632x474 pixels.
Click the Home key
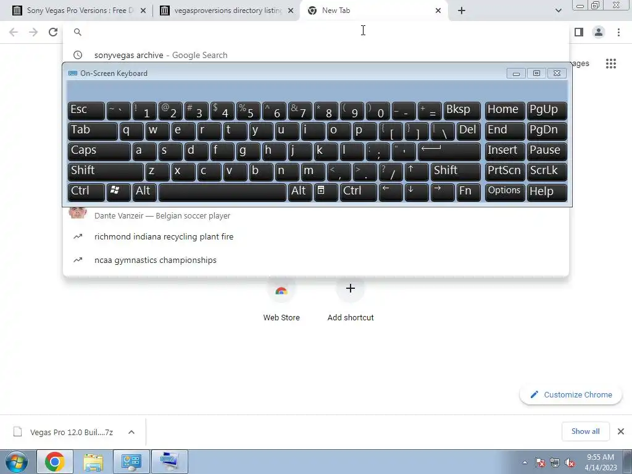point(505,110)
